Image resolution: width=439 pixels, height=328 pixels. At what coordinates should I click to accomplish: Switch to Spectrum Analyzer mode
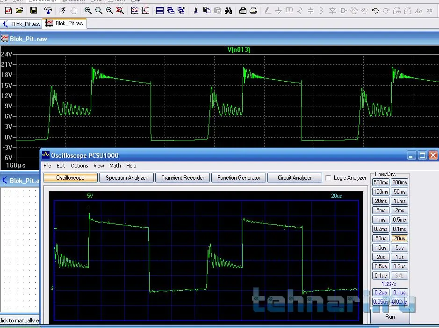click(x=126, y=178)
